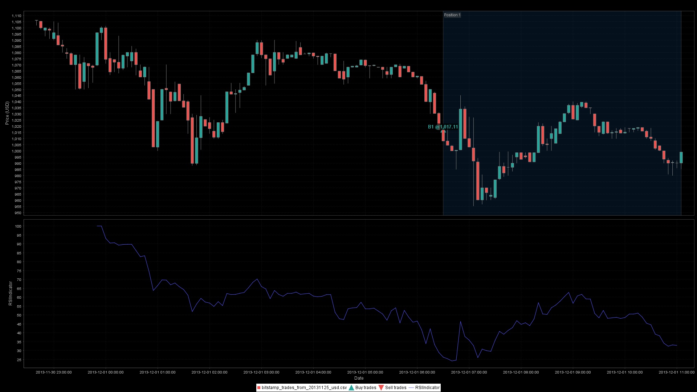Click the green Buy trades triangle icon

(x=351, y=388)
